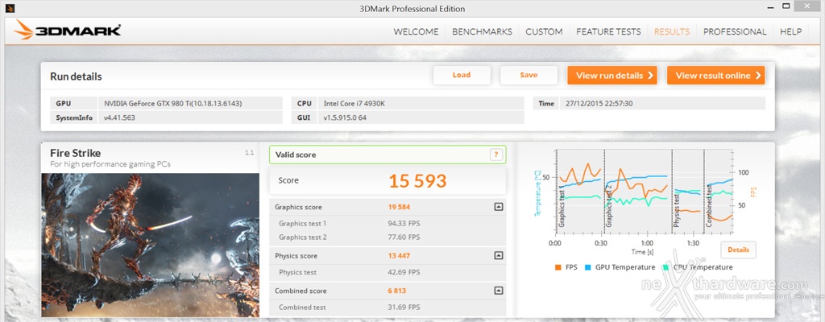Click Graphics test 2 value 77.60 FPS
Image resolution: width=825 pixels, height=322 pixels.
click(x=404, y=237)
